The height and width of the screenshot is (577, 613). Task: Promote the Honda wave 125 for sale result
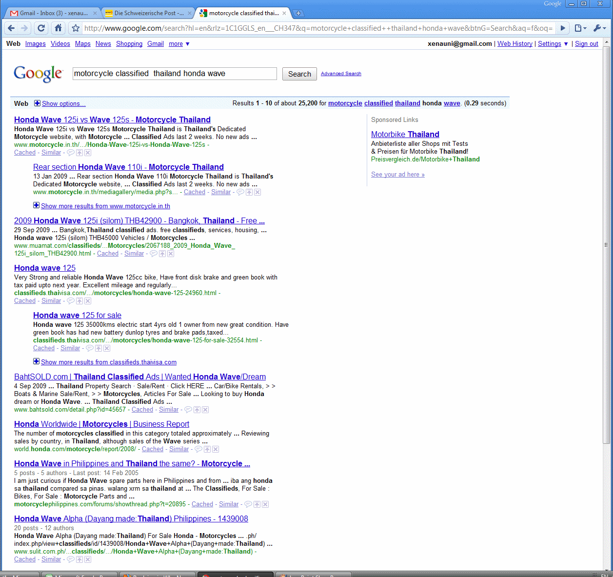[x=99, y=348]
